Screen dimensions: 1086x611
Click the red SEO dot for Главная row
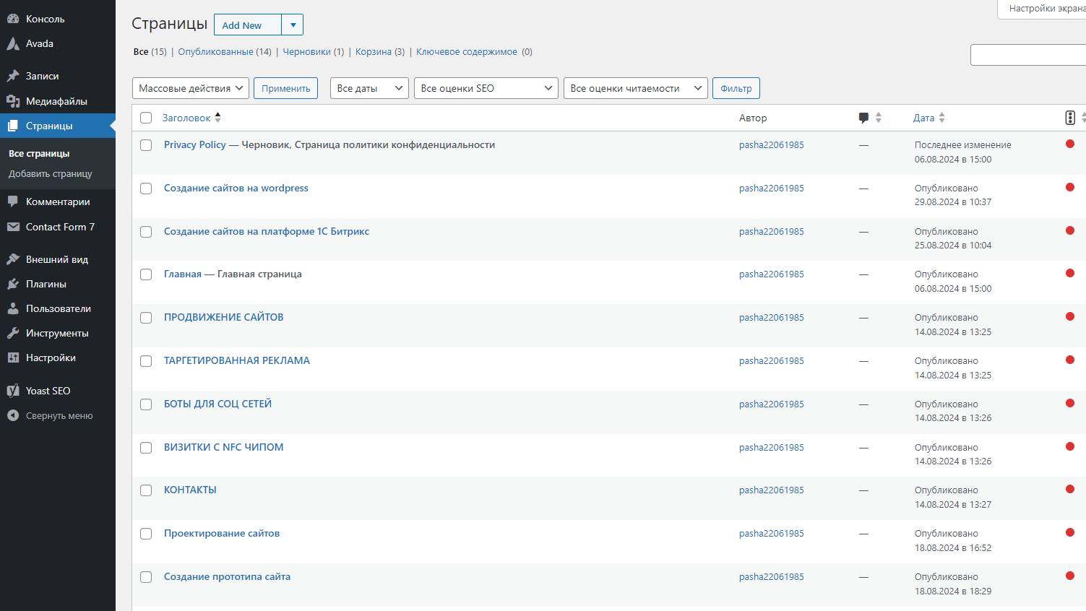click(x=1070, y=273)
